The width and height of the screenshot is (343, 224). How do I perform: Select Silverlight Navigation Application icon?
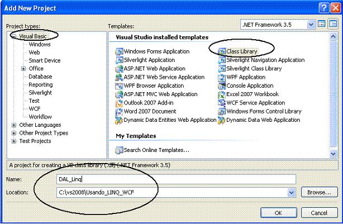[222, 60]
